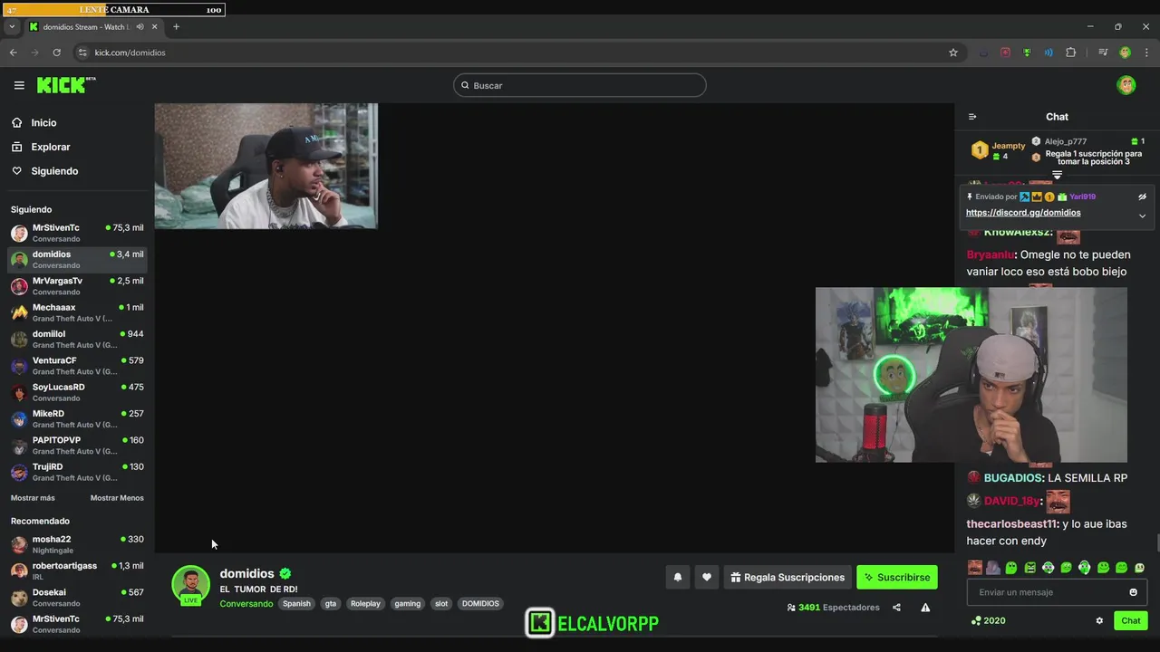Open the tab search dropdown arrow
This screenshot has width=1160, height=652.
point(11,27)
